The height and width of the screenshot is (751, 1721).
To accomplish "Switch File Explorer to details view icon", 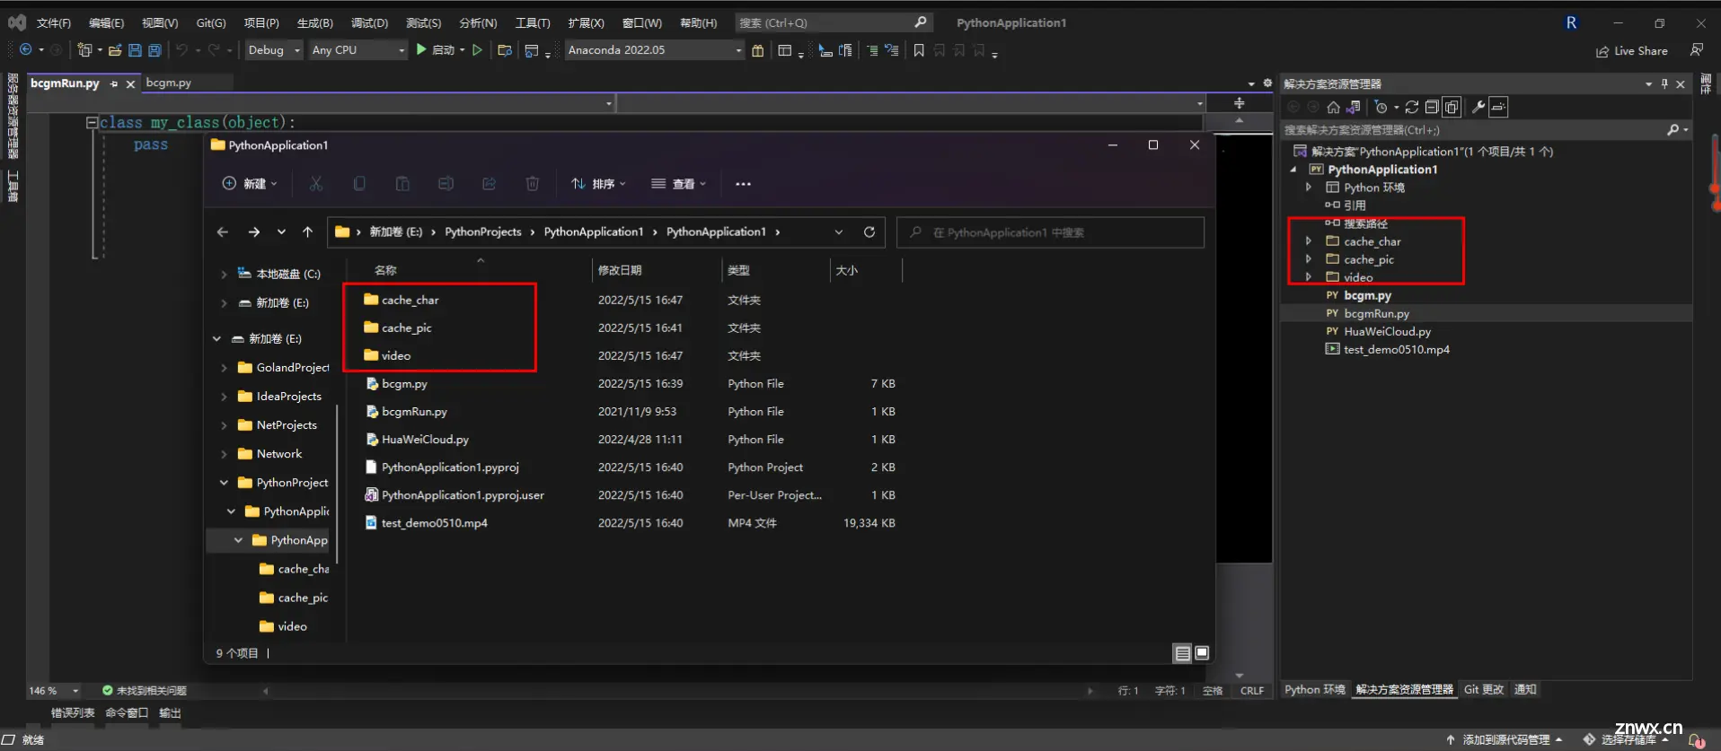I will pyautogui.click(x=1183, y=653).
